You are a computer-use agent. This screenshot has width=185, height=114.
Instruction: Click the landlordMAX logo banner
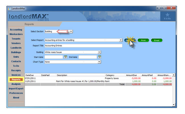(29, 17)
